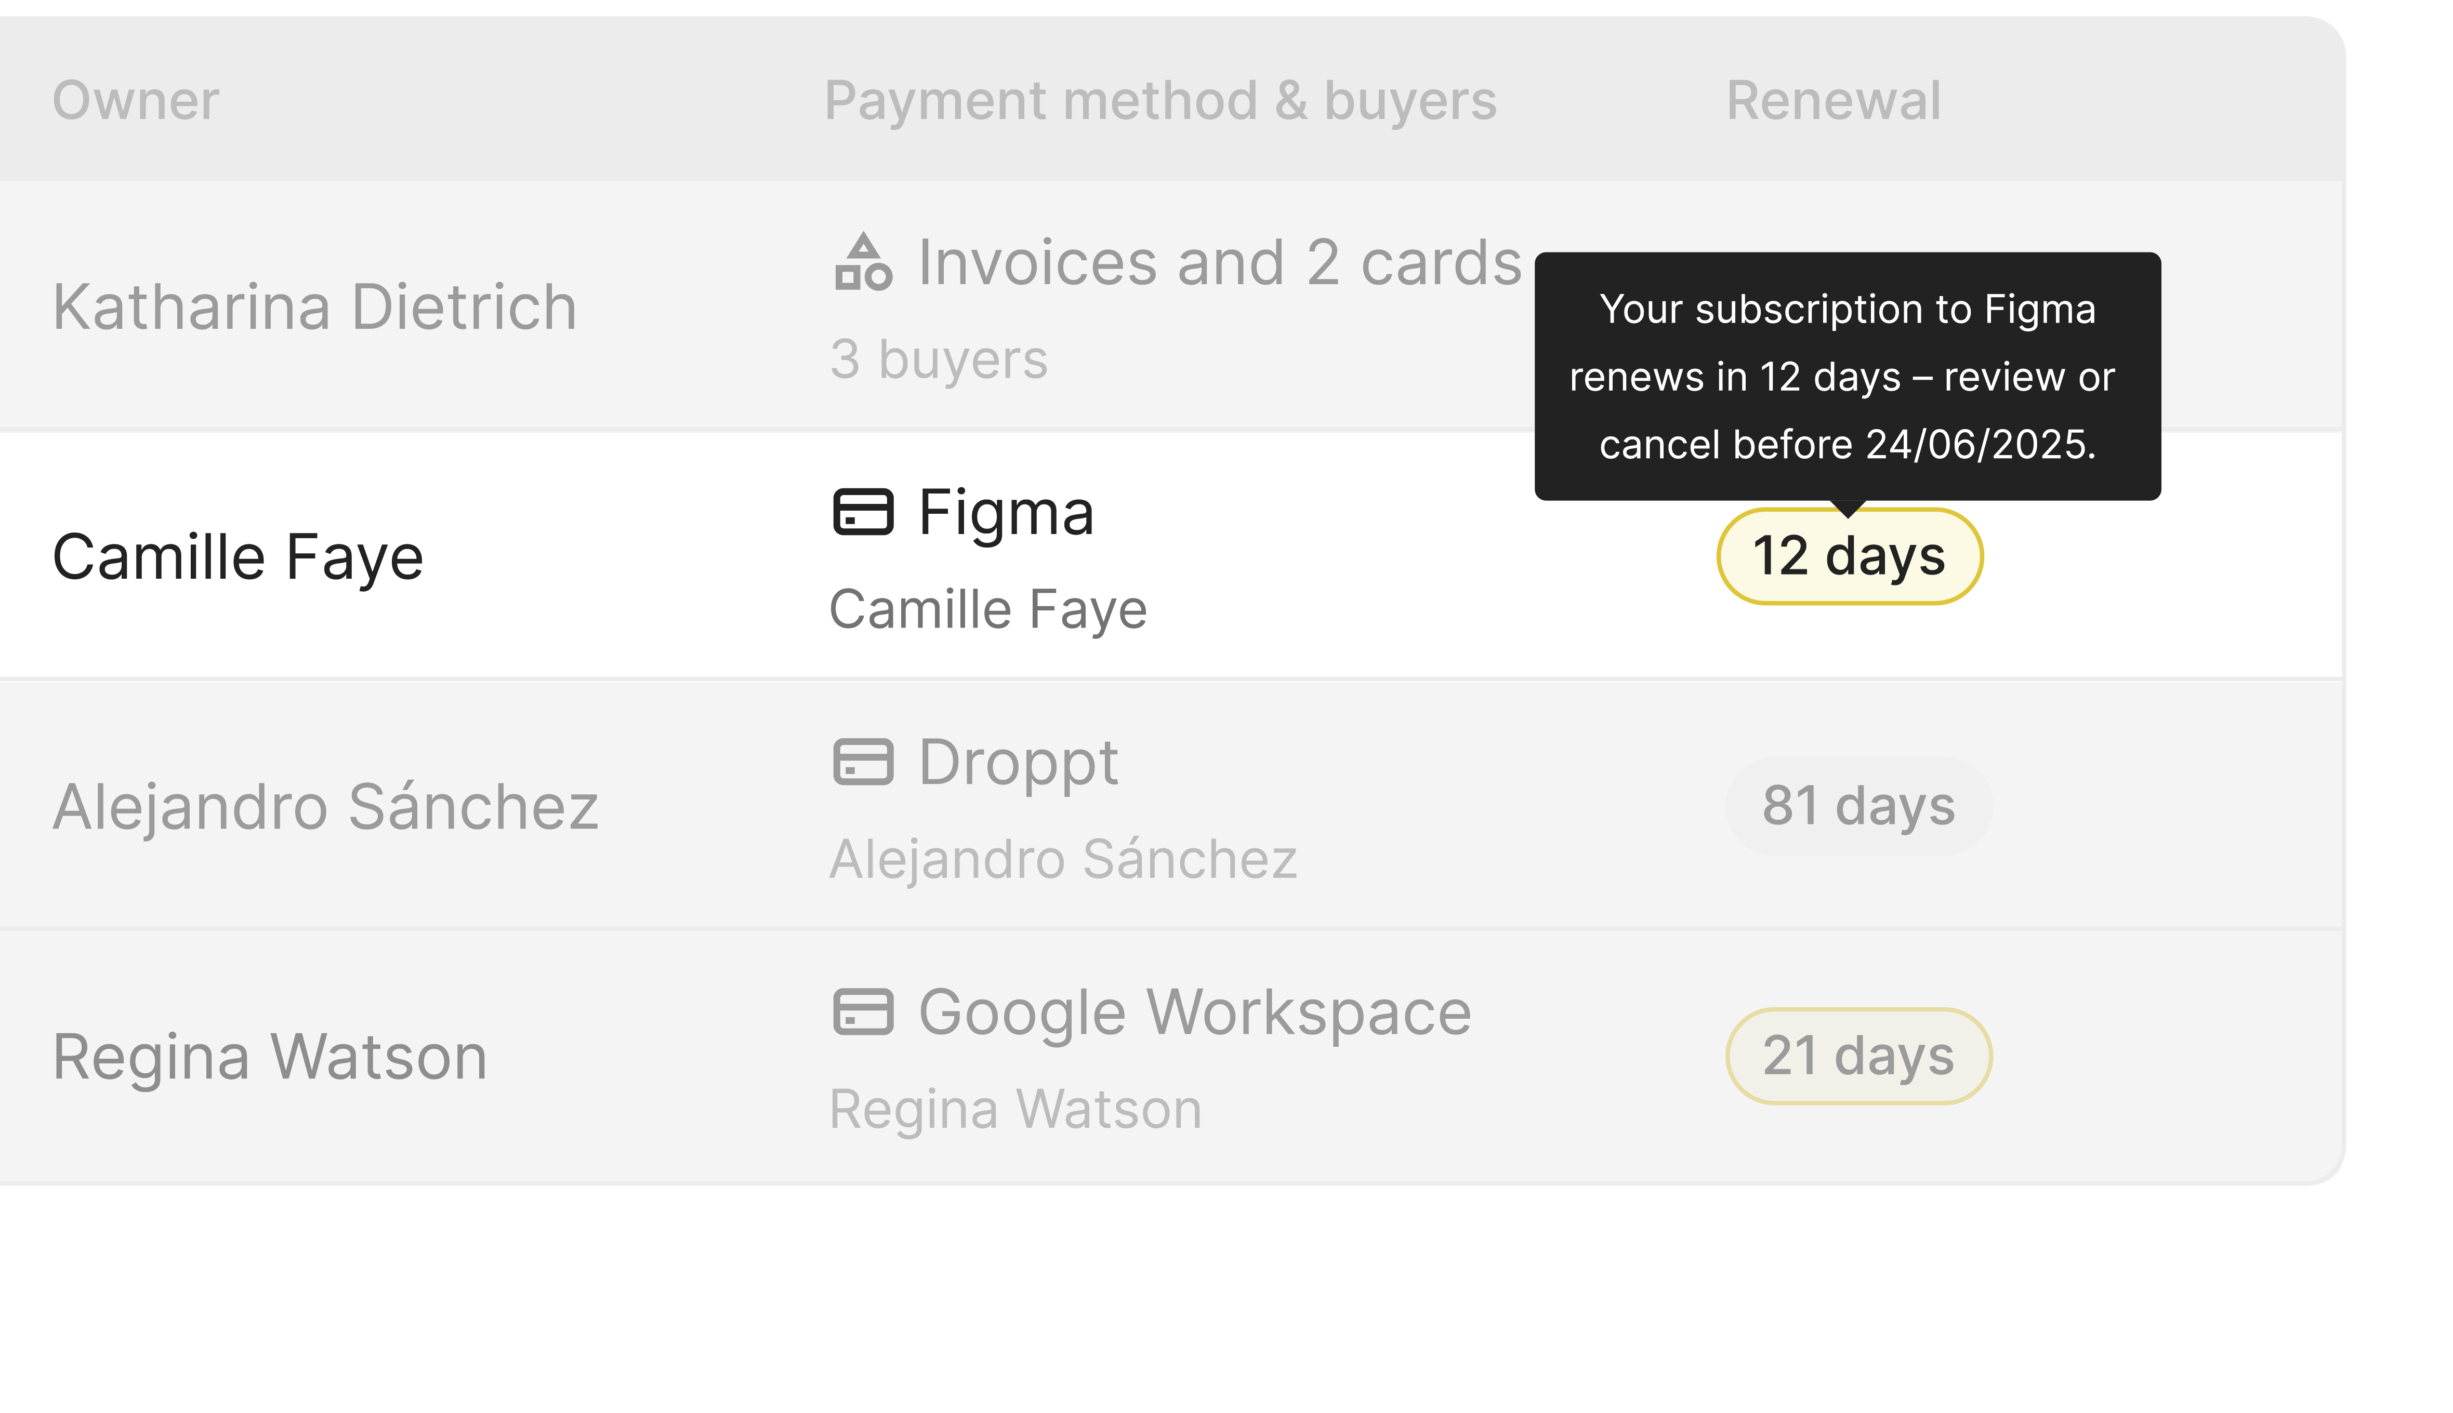Click the credit card icon next to Figma

[862, 512]
